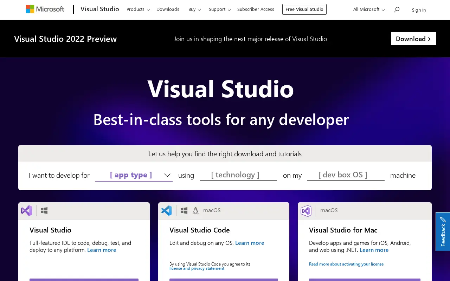Click the Visual Studio Code blue logo
450x281 pixels.
tap(167, 210)
